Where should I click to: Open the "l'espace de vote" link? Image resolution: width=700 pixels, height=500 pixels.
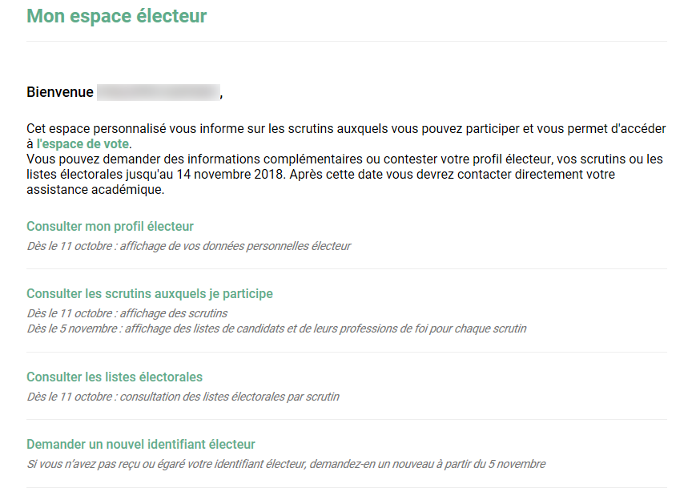[82, 144]
